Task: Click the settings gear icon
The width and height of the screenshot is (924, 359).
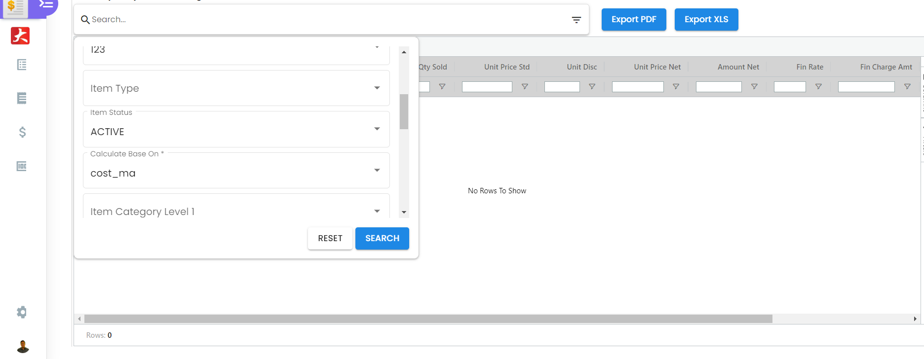Action: [22, 312]
